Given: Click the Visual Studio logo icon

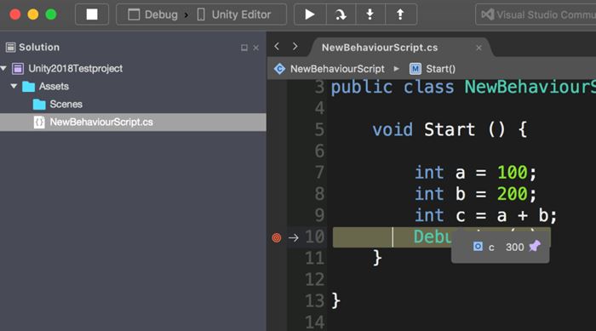Looking at the screenshot, I should [488, 14].
